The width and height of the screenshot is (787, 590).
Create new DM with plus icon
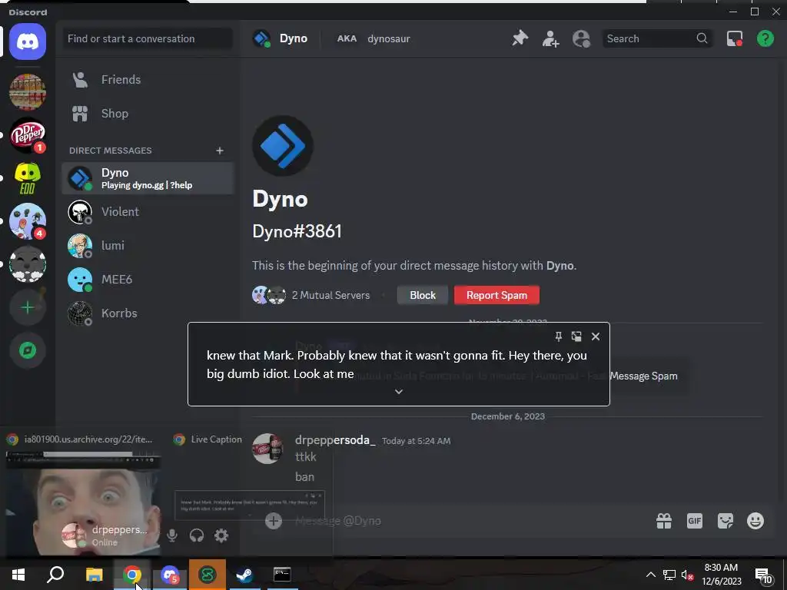[219, 151]
